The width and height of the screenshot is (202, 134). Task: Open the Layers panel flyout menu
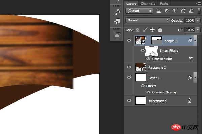[199, 3]
